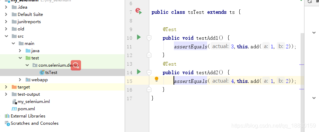Click the @Test annotation on line 13

169,64
